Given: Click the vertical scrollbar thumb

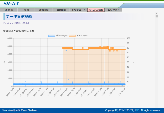Looking at the screenshot, I should coord(157,16).
